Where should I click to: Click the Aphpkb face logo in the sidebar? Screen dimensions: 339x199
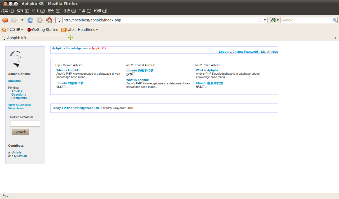[x=15, y=59]
